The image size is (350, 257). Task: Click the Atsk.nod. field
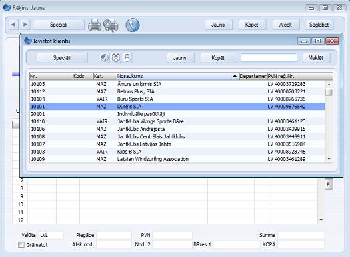[x=114, y=244]
